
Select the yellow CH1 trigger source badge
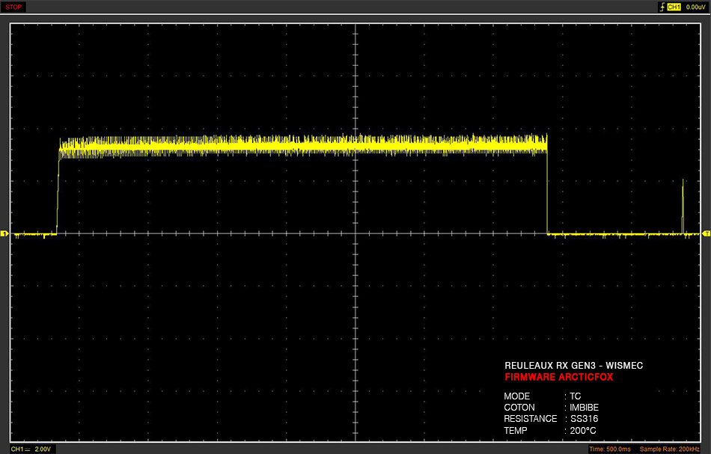pyautogui.click(x=674, y=7)
